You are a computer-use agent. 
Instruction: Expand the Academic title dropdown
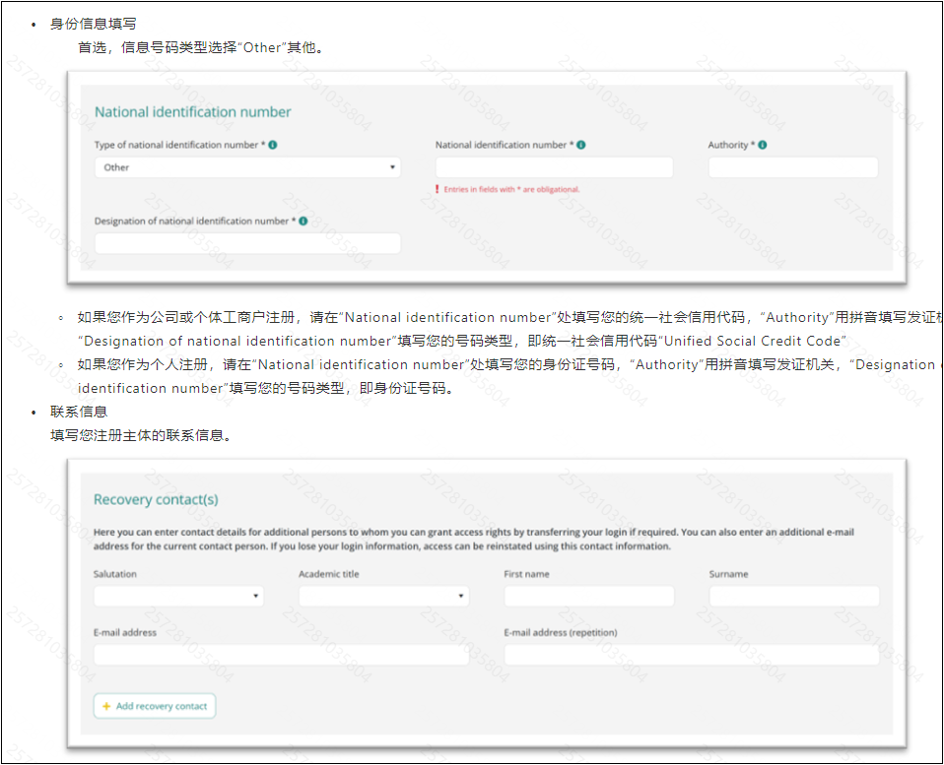[383, 596]
